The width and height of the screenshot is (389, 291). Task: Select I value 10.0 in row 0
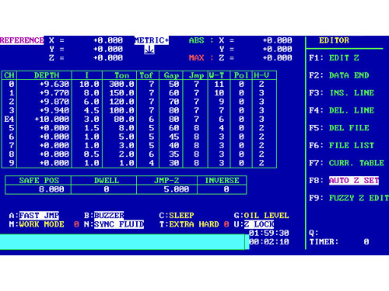pos(89,84)
